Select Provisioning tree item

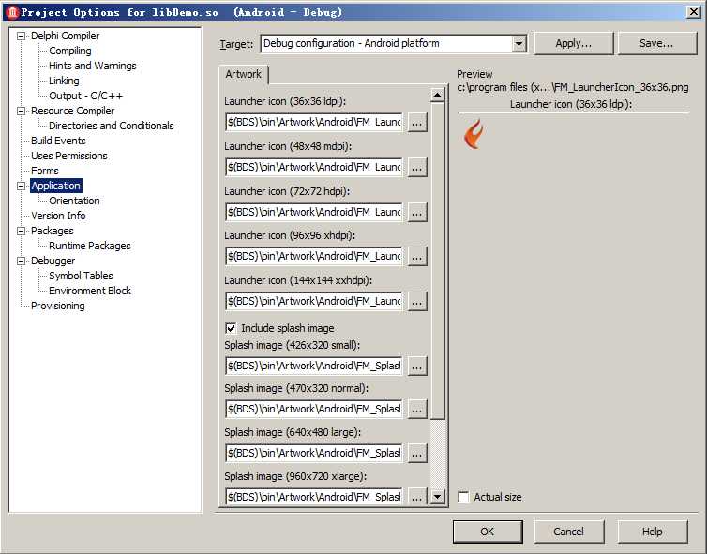pyautogui.click(x=58, y=306)
